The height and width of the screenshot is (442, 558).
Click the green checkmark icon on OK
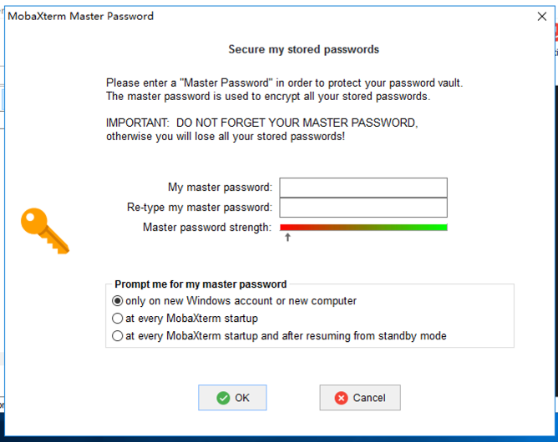[x=223, y=398]
